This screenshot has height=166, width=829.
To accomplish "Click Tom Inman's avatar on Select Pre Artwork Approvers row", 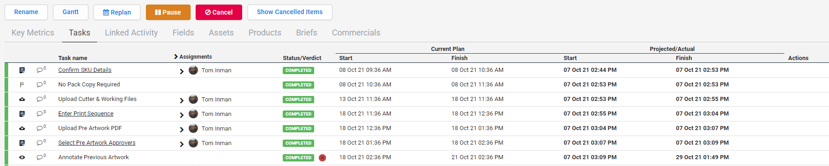I will (x=193, y=143).
